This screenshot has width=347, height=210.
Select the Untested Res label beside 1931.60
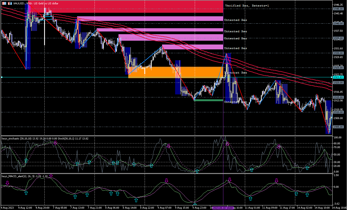[235, 48]
